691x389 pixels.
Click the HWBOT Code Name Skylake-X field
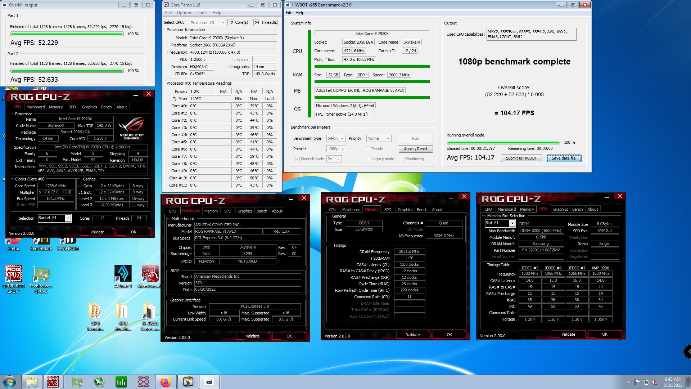(412, 42)
